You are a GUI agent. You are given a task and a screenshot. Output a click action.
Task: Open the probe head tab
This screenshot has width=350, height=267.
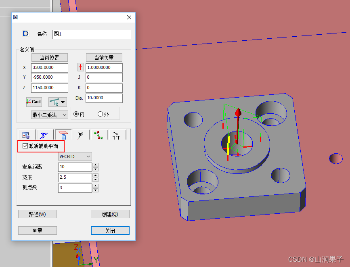pos(81,135)
